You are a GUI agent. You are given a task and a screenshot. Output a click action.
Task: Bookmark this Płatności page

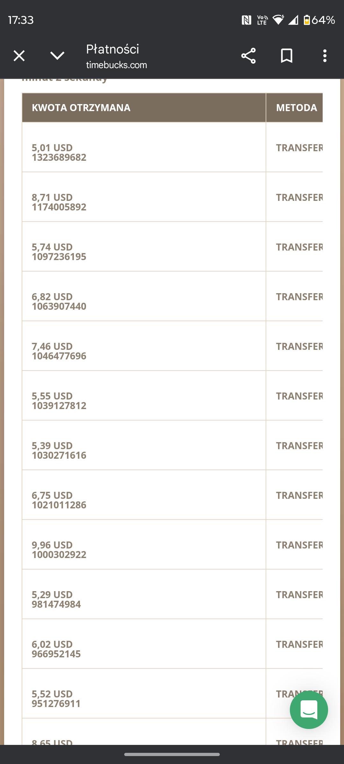pyautogui.click(x=287, y=56)
